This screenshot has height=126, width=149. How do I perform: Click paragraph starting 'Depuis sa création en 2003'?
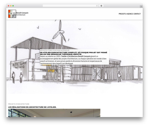73,60
